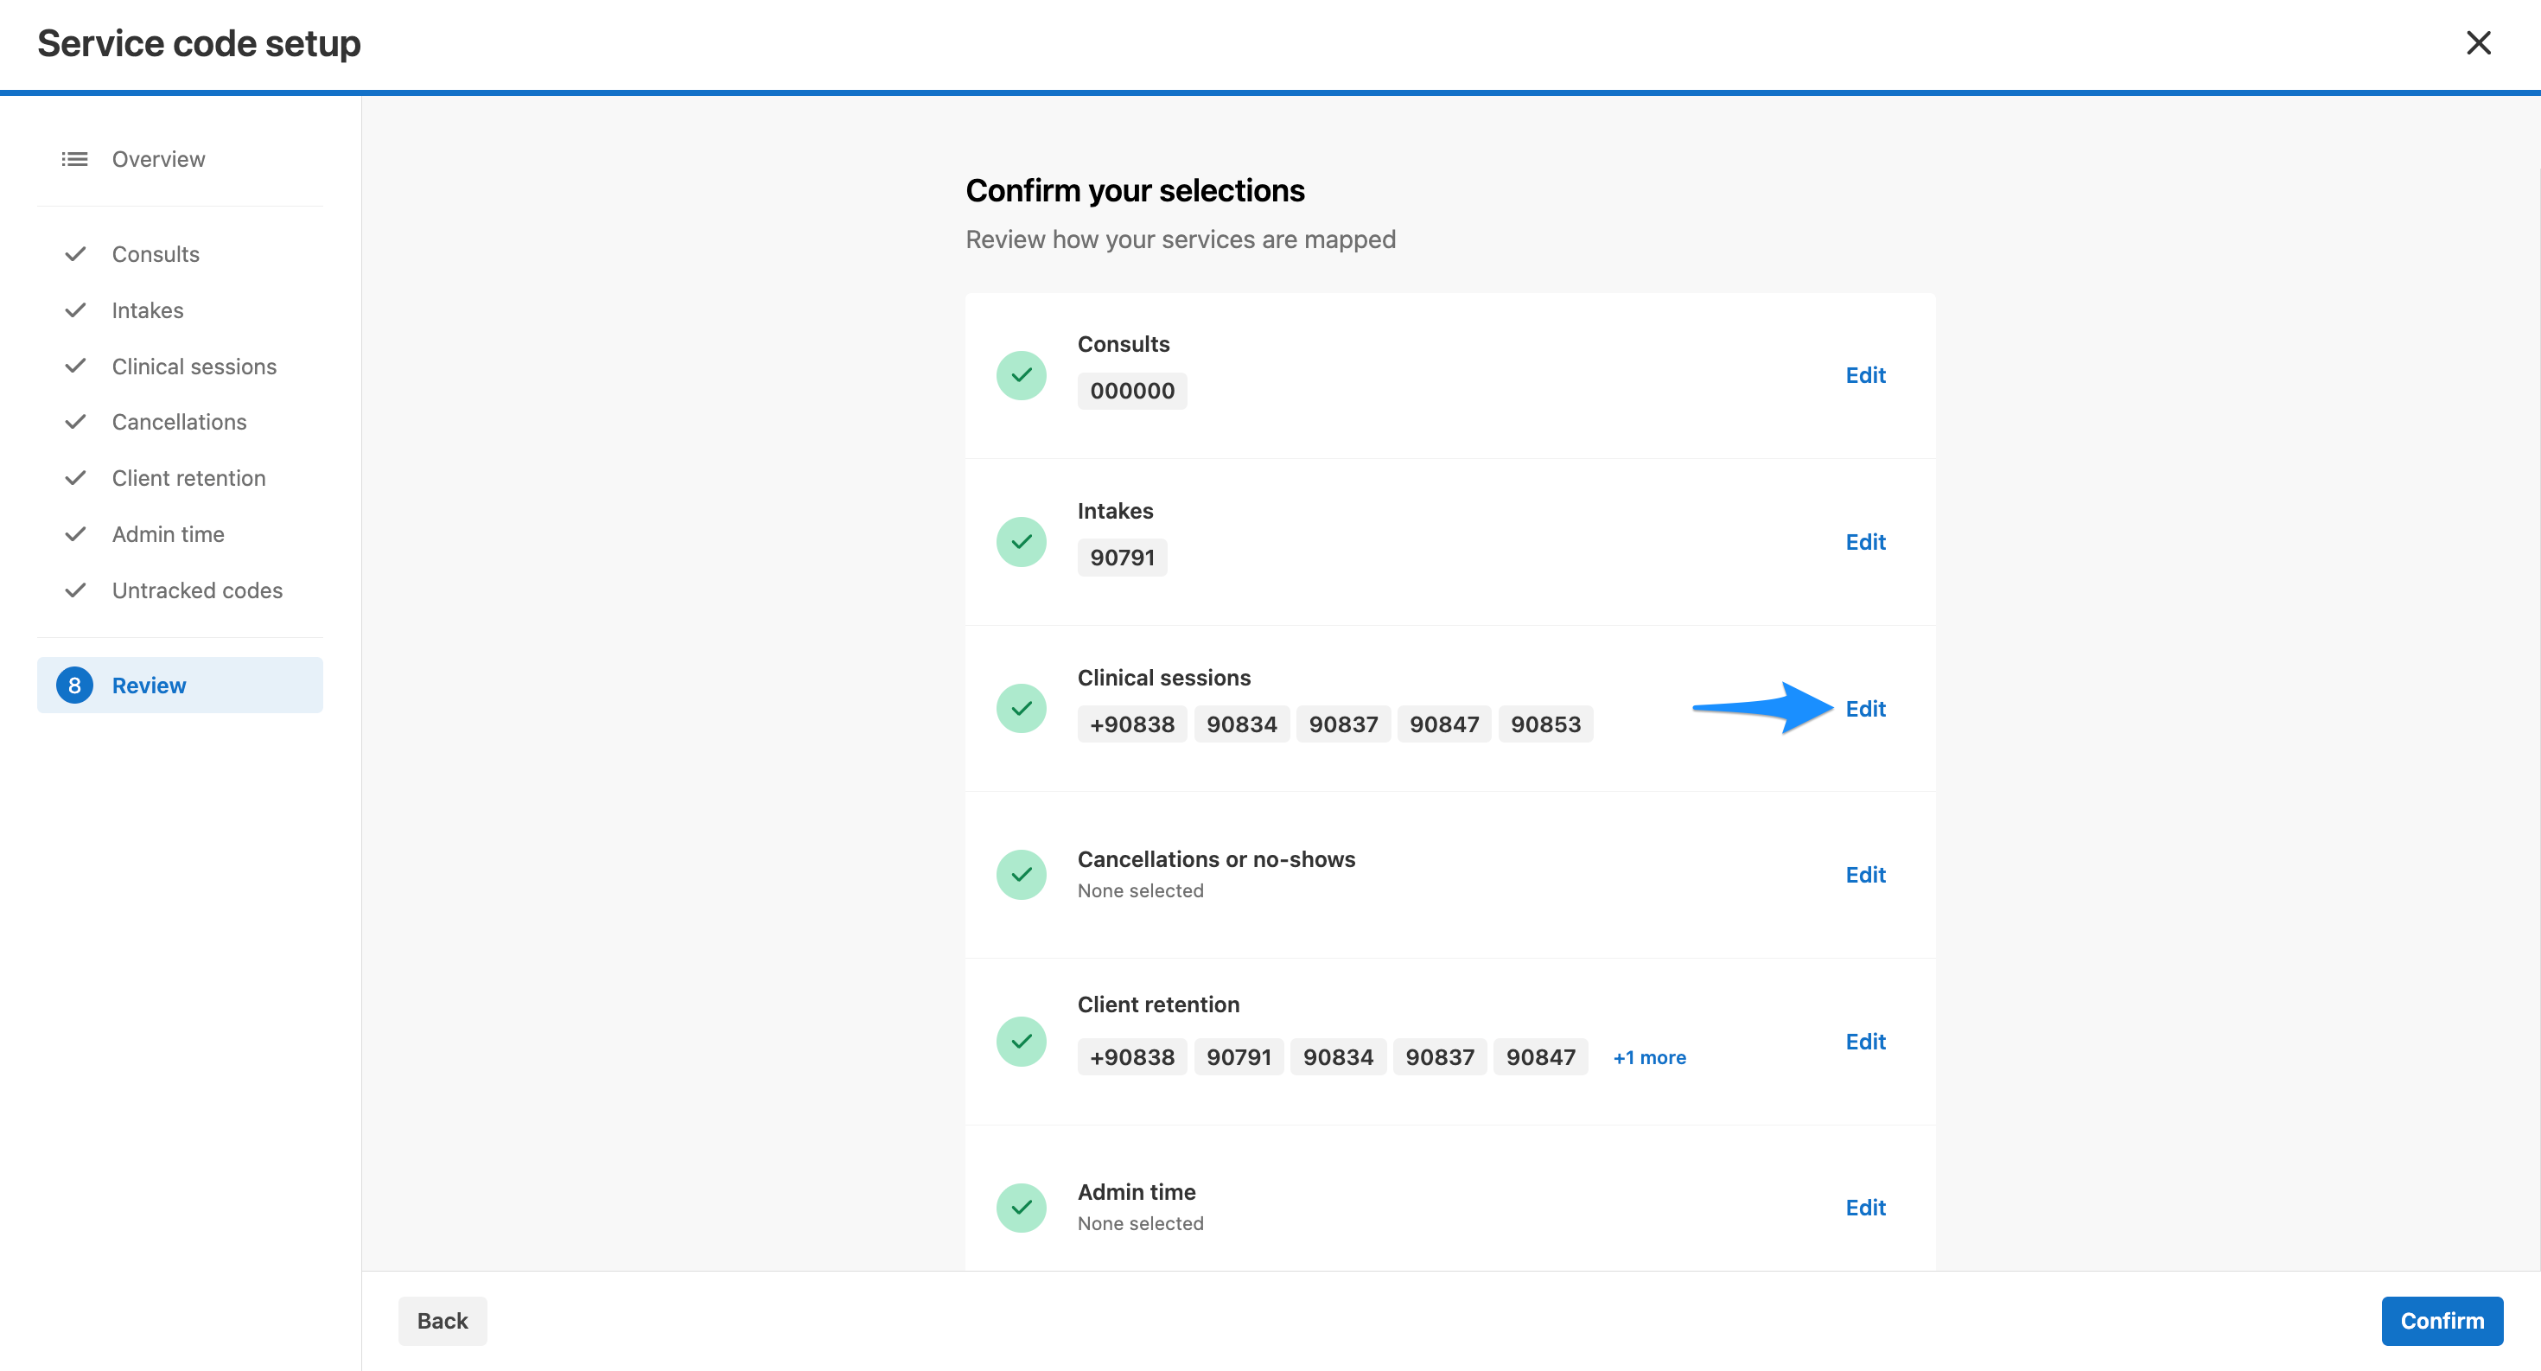The width and height of the screenshot is (2541, 1371).
Task: Open Client retention step in sidebar
Action: 188,477
